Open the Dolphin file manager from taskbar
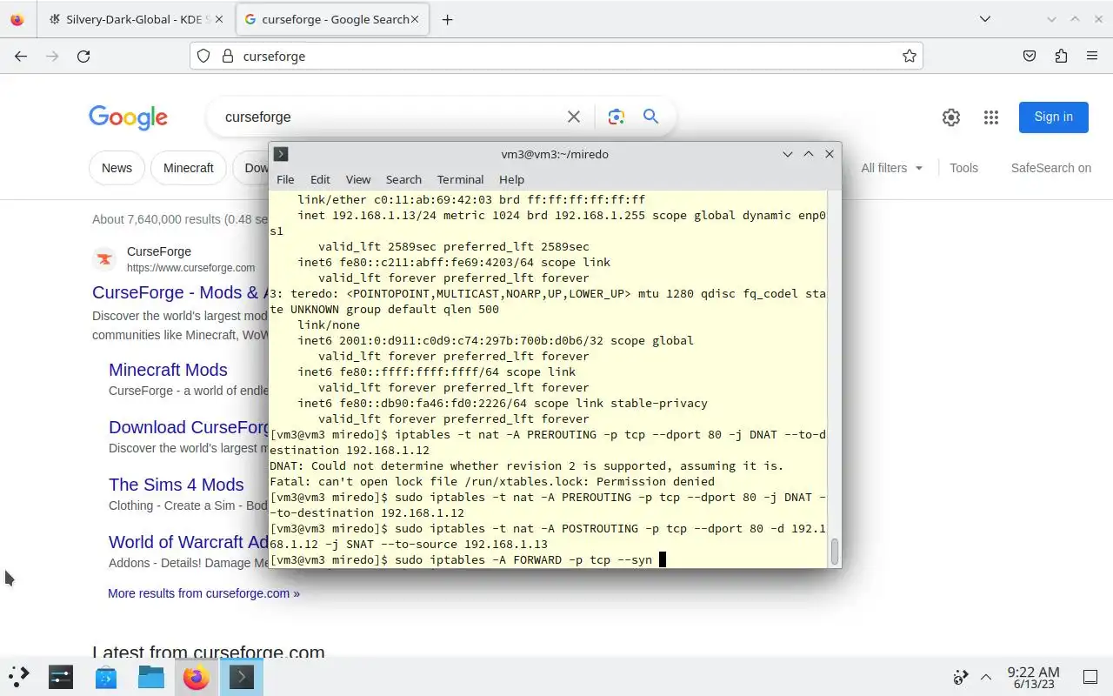1113x696 pixels. (x=151, y=677)
